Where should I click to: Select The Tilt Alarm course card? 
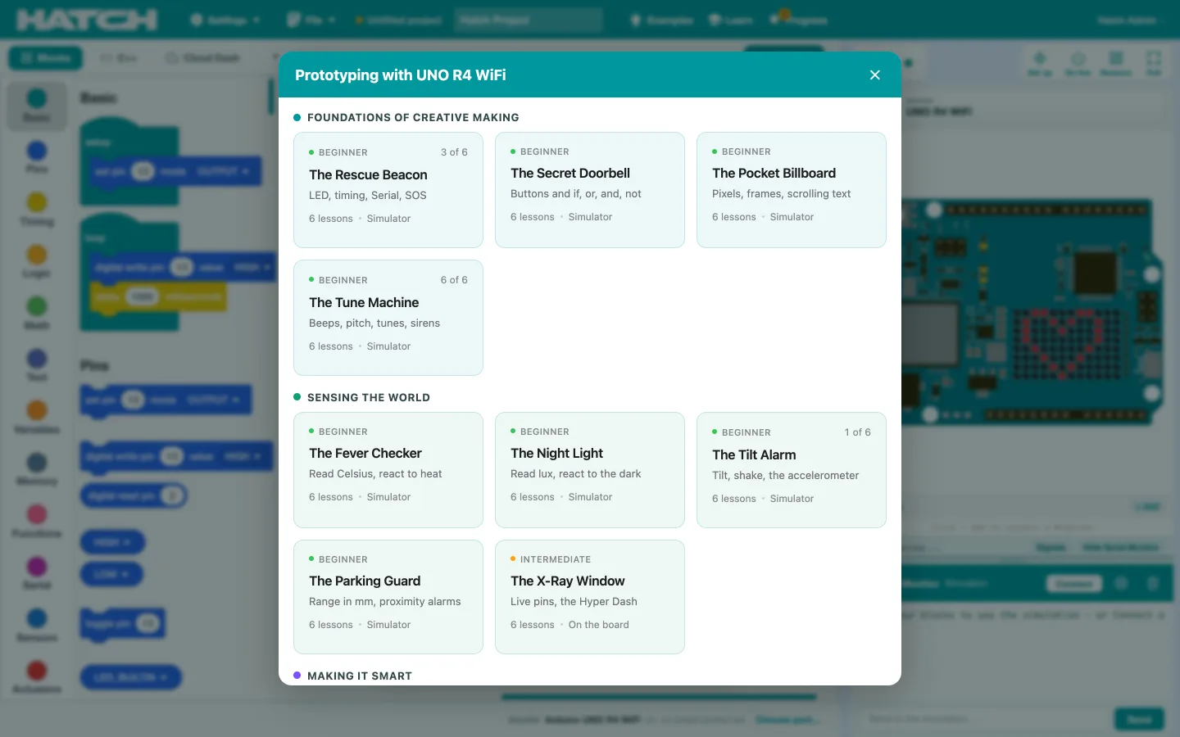click(x=792, y=470)
